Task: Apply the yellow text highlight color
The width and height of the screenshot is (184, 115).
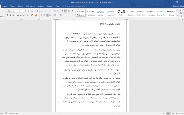Action: pyautogui.click(x=32, y=15)
